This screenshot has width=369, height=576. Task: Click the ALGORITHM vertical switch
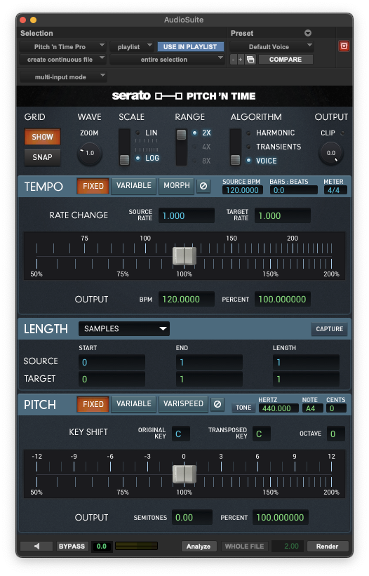point(235,147)
